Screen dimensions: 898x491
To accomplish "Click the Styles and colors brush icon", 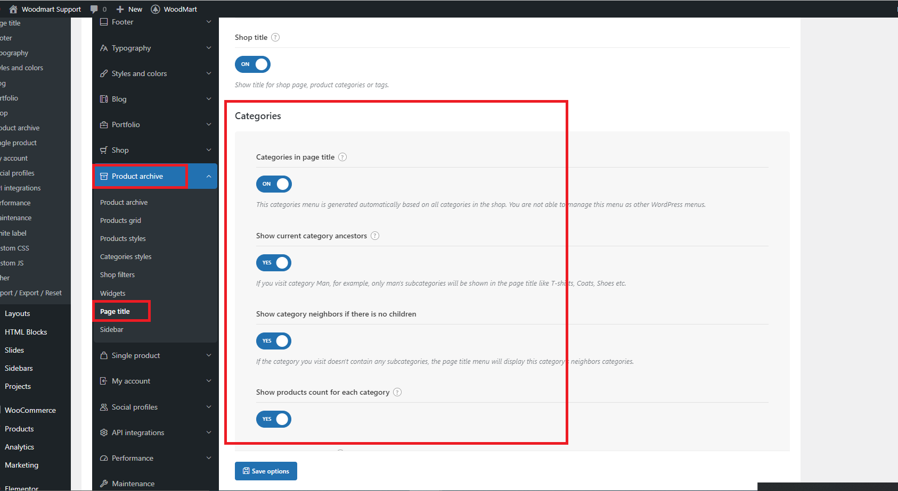I will pos(104,73).
